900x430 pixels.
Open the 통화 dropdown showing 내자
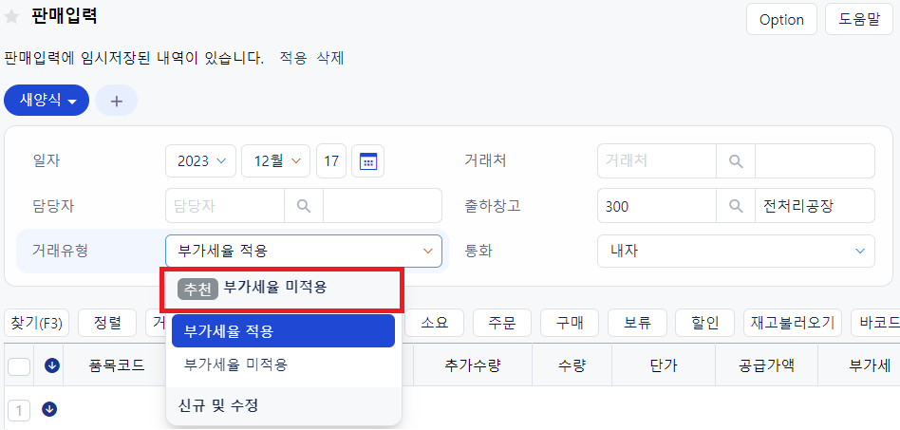click(736, 251)
